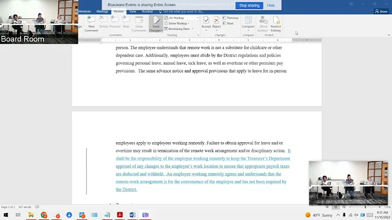The width and height of the screenshot is (392, 220).
Task: Open the Reject dropdown arrow
Action: tap(217, 30)
